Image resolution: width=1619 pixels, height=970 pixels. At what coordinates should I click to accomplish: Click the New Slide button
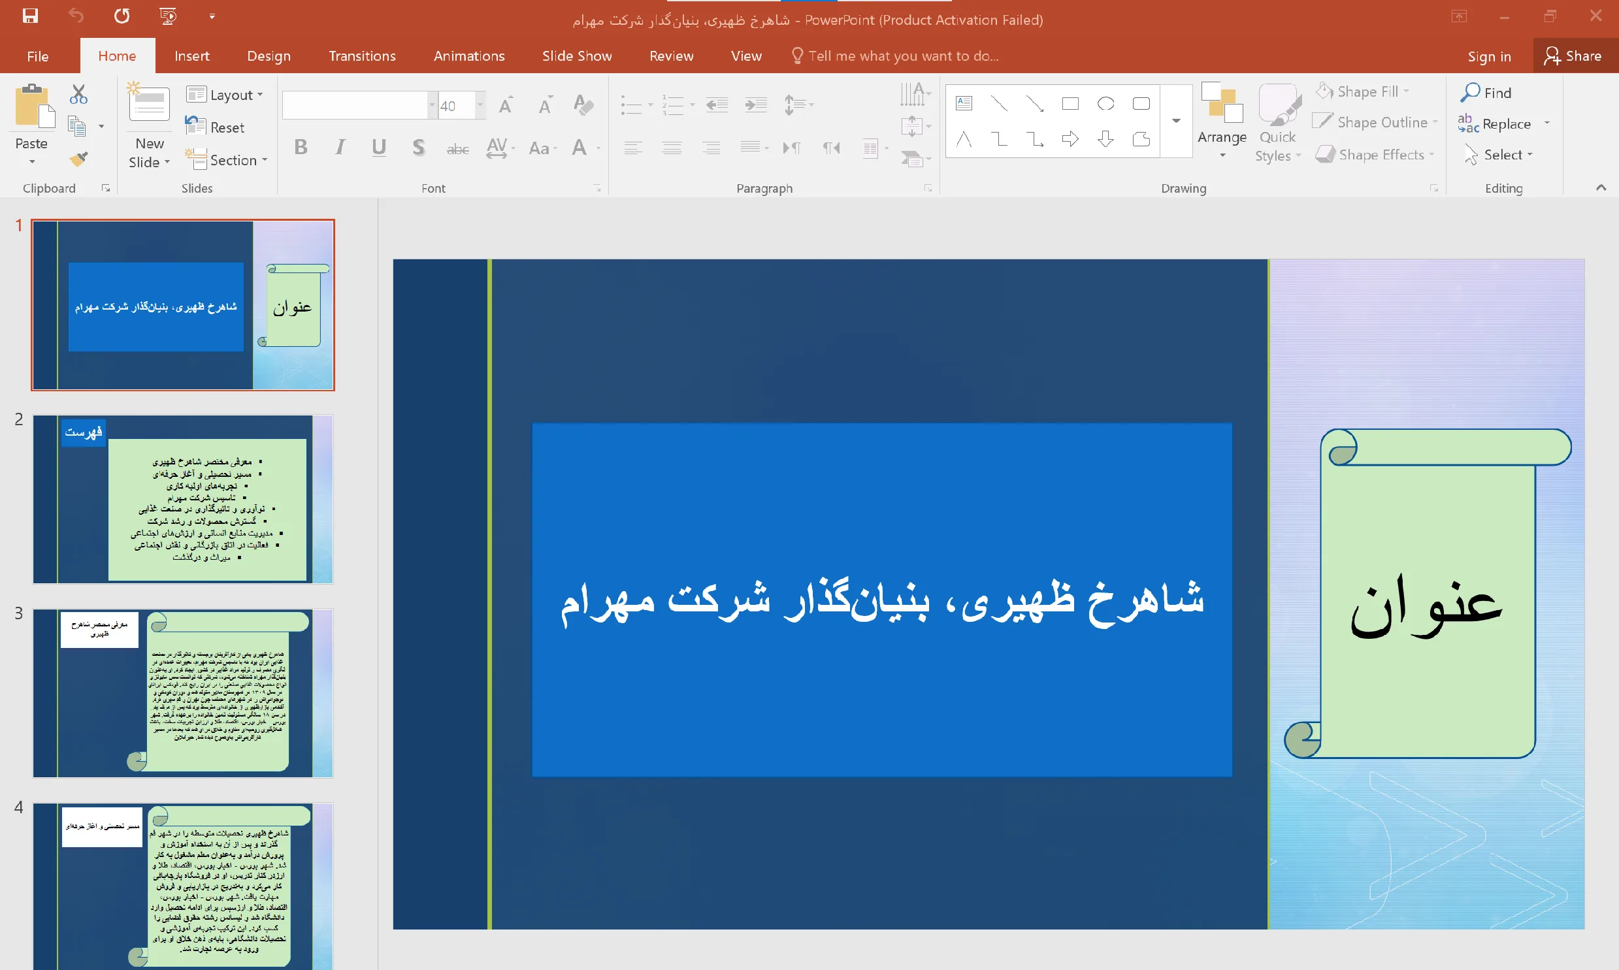coord(149,124)
